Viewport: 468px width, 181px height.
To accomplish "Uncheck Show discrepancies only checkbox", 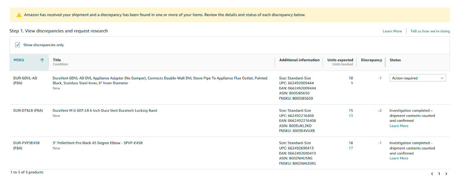I will pyautogui.click(x=18, y=45).
